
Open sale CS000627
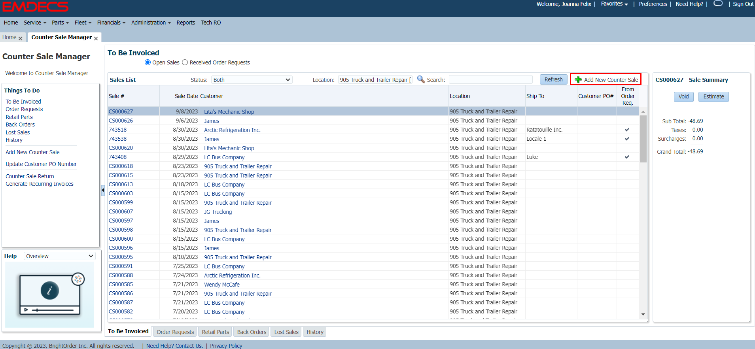[x=121, y=111]
